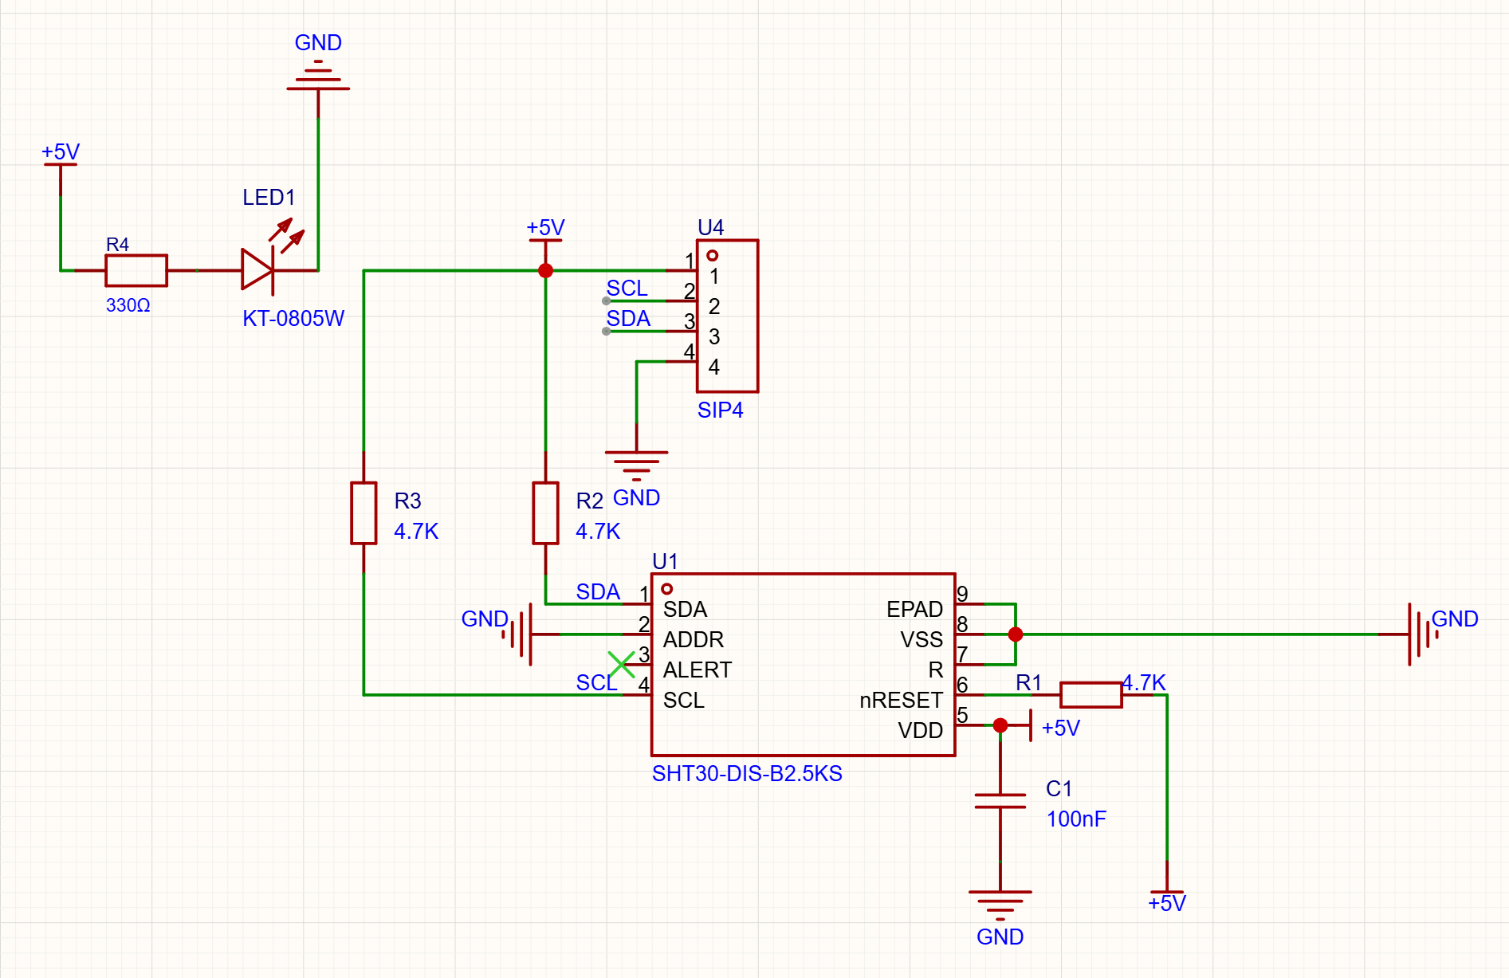Select the LED1 diode symbol

pyautogui.click(x=259, y=269)
